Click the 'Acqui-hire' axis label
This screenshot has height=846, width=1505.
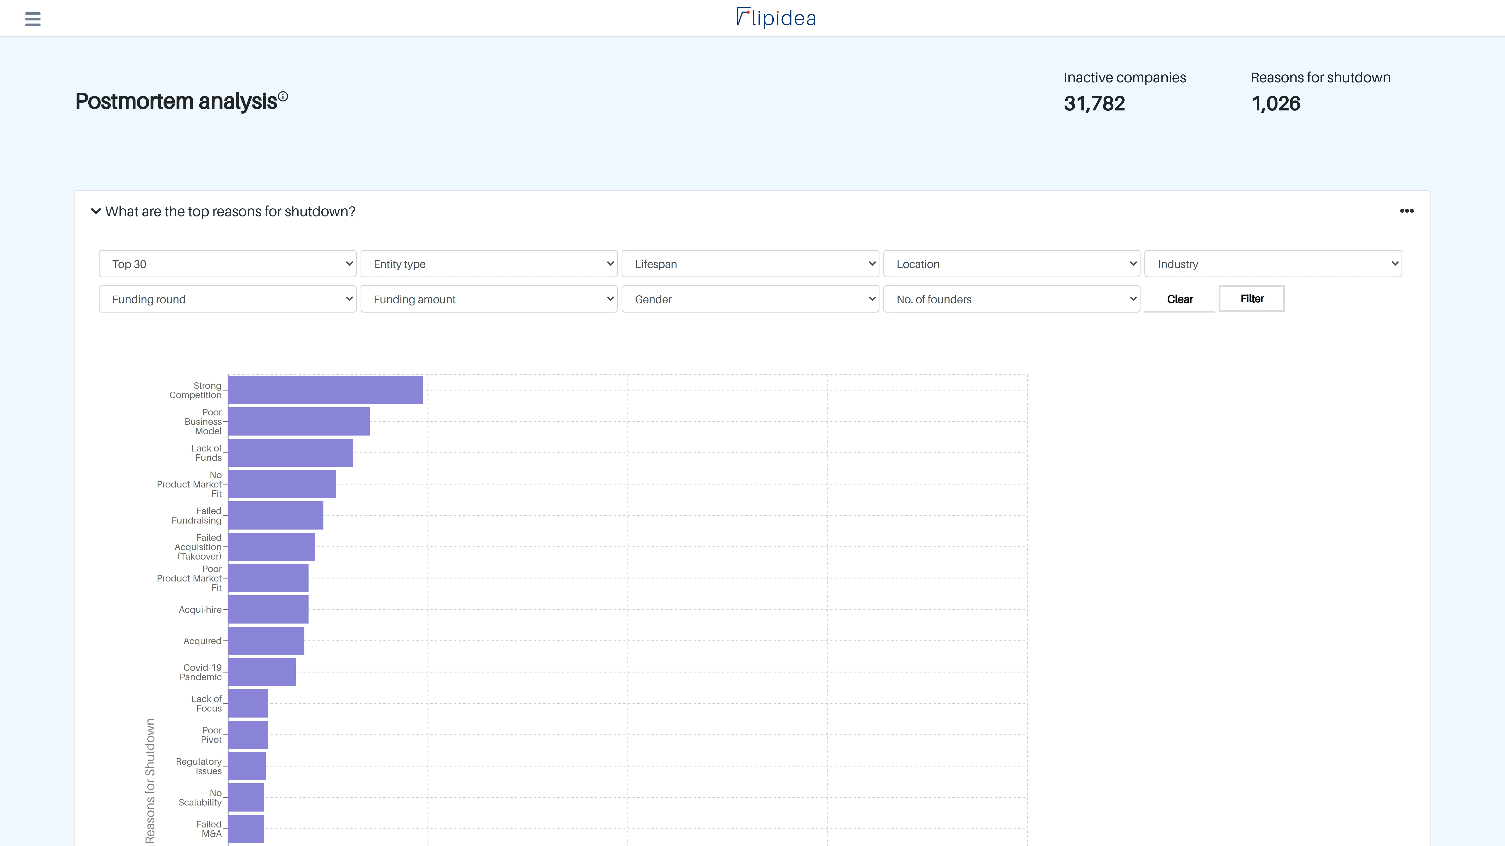(x=200, y=609)
